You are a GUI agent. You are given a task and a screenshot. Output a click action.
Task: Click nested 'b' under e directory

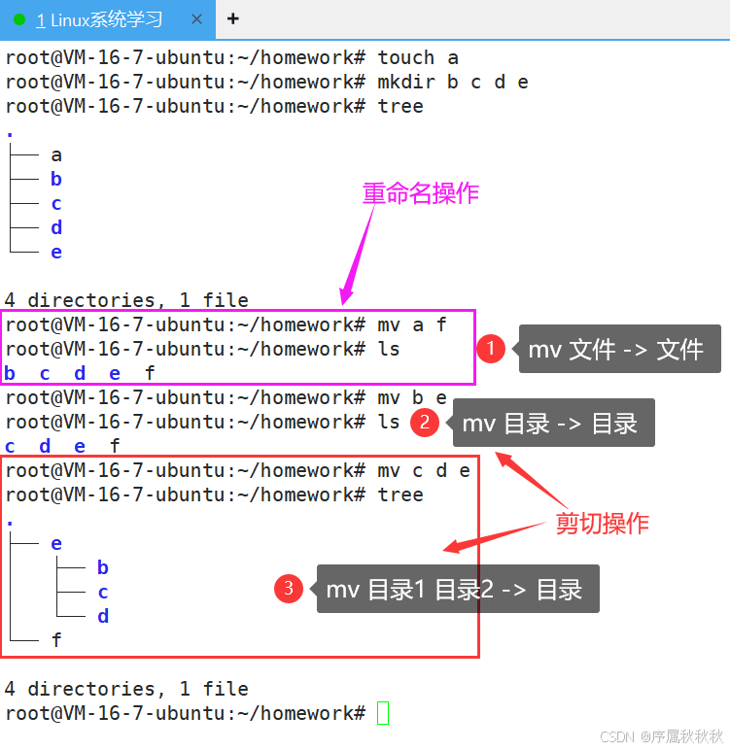[x=103, y=567]
